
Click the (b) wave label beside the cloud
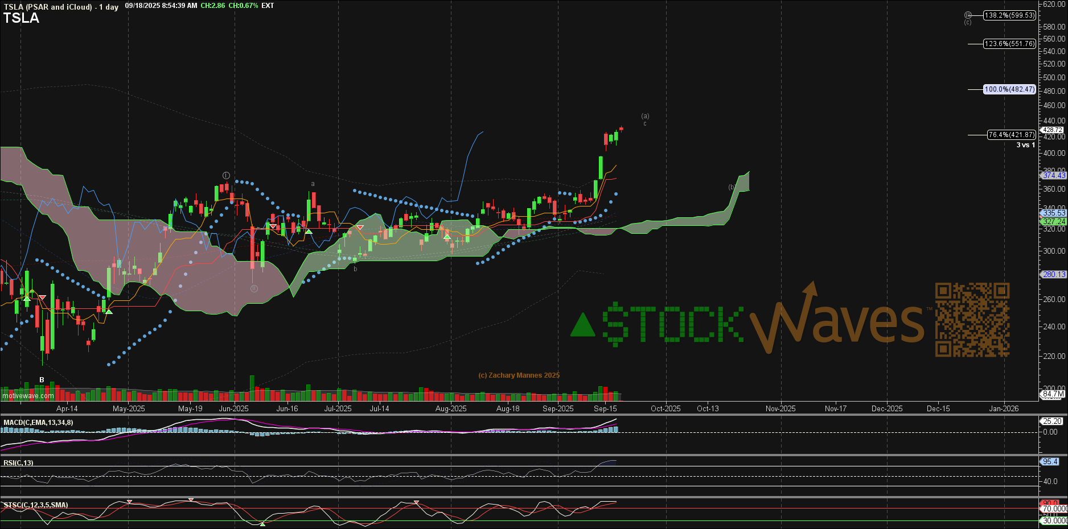tap(732, 187)
